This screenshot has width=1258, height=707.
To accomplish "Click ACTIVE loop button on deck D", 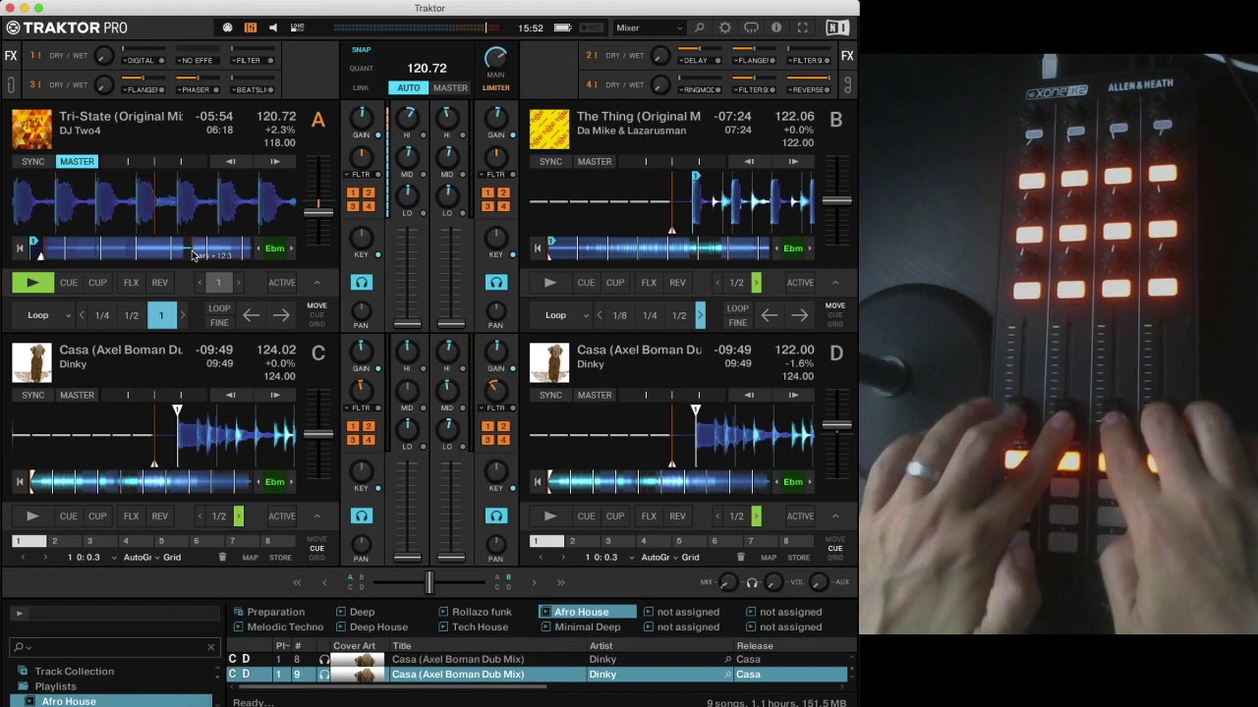I will pyautogui.click(x=800, y=517).
